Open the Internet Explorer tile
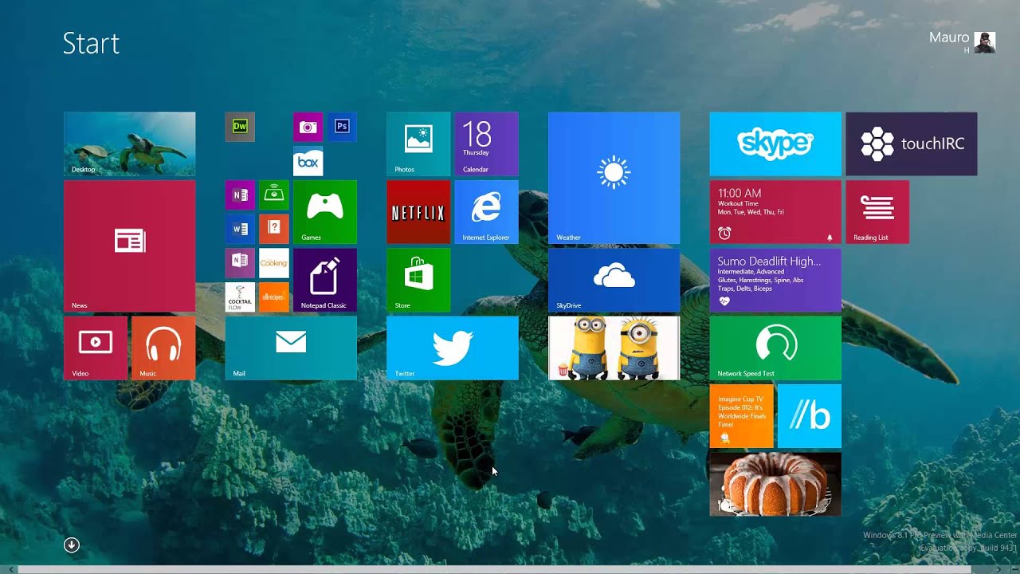The image size is (1020, 574). click(486, 212)
